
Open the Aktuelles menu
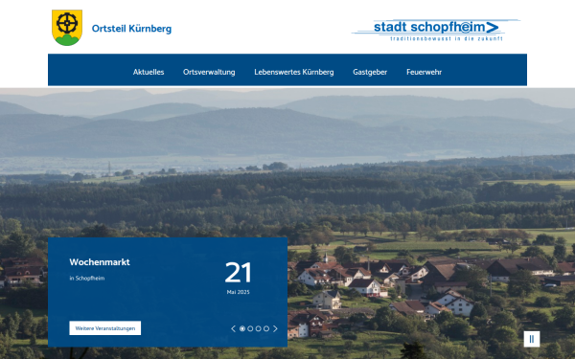149,72
